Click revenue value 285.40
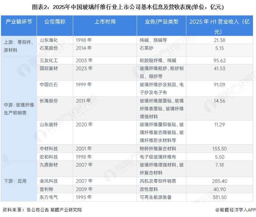The width and height of the screenshot is (256, 217). (219, 181)
